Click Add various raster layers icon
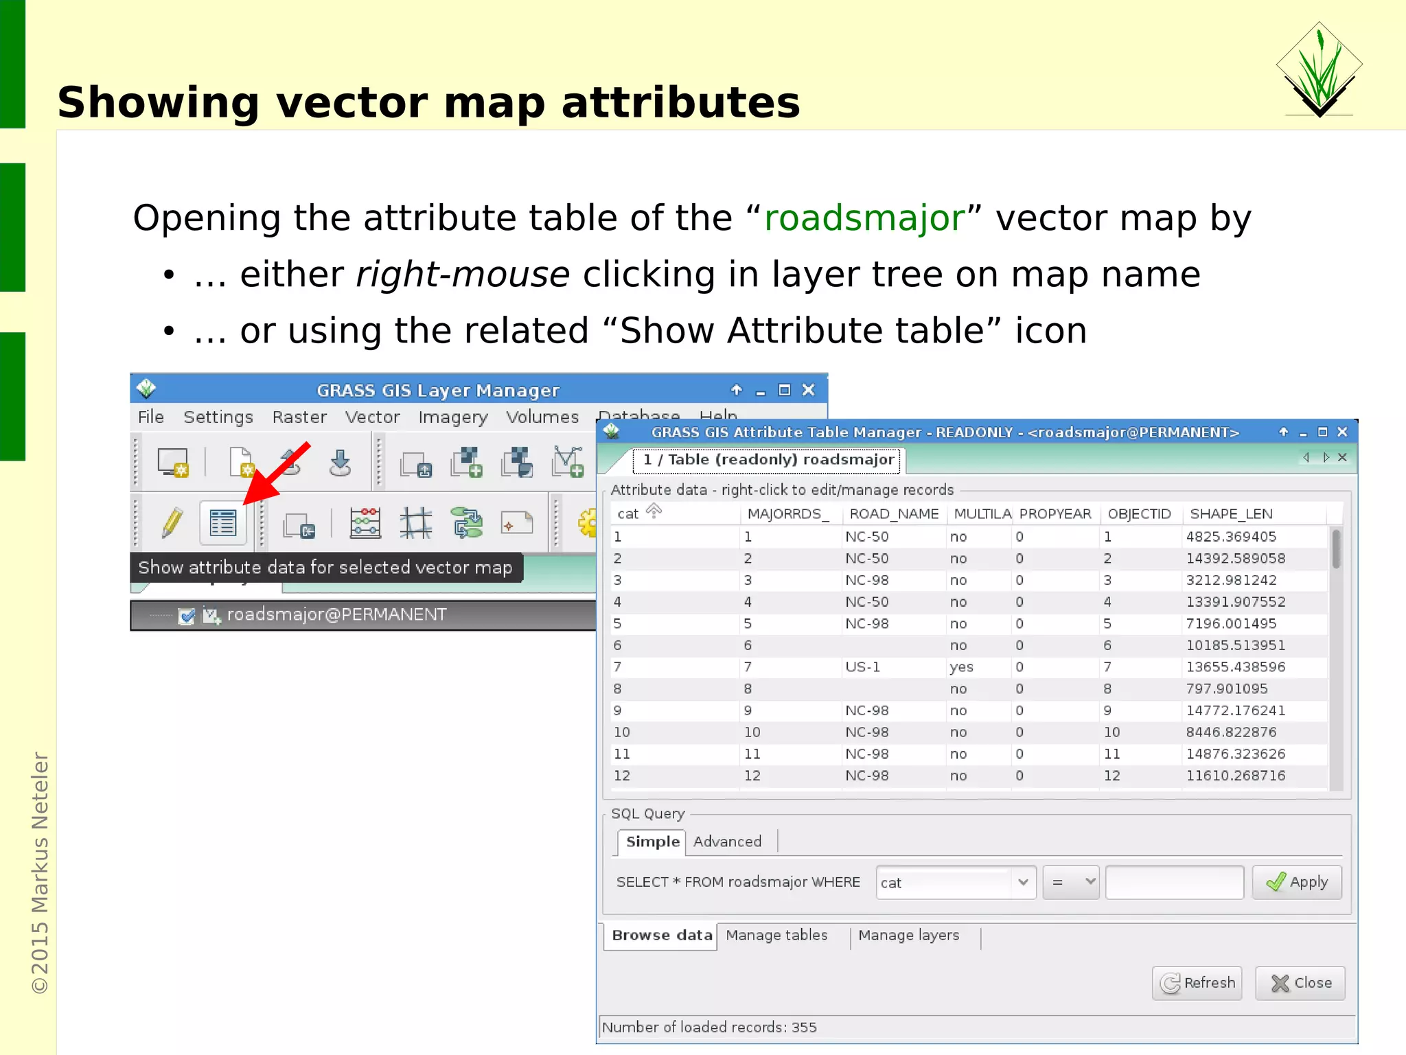 (517, 462)
